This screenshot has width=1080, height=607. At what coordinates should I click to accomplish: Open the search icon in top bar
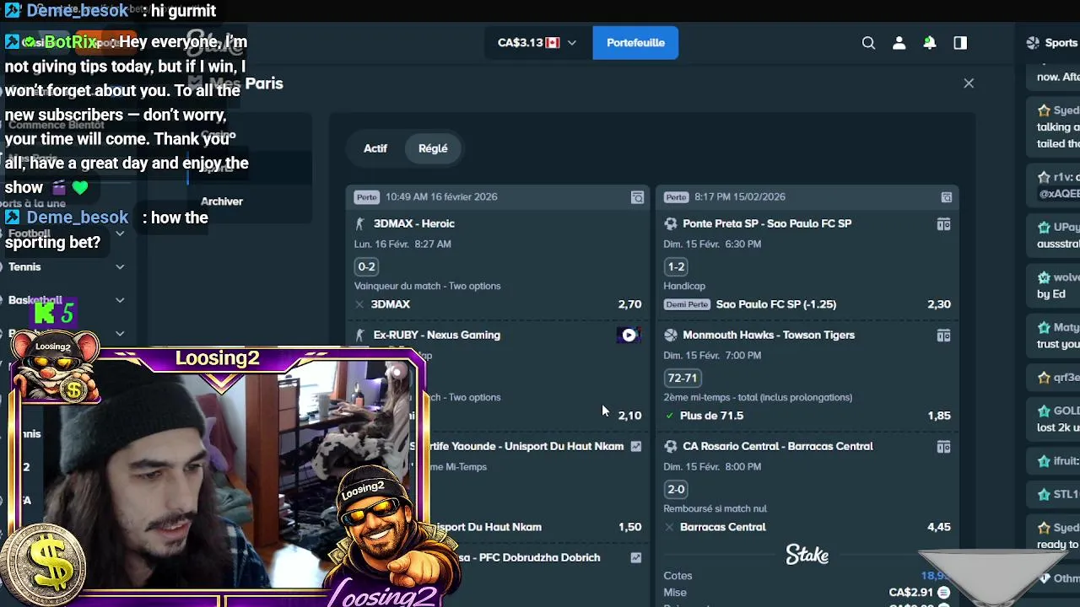(x=868, y=43)
